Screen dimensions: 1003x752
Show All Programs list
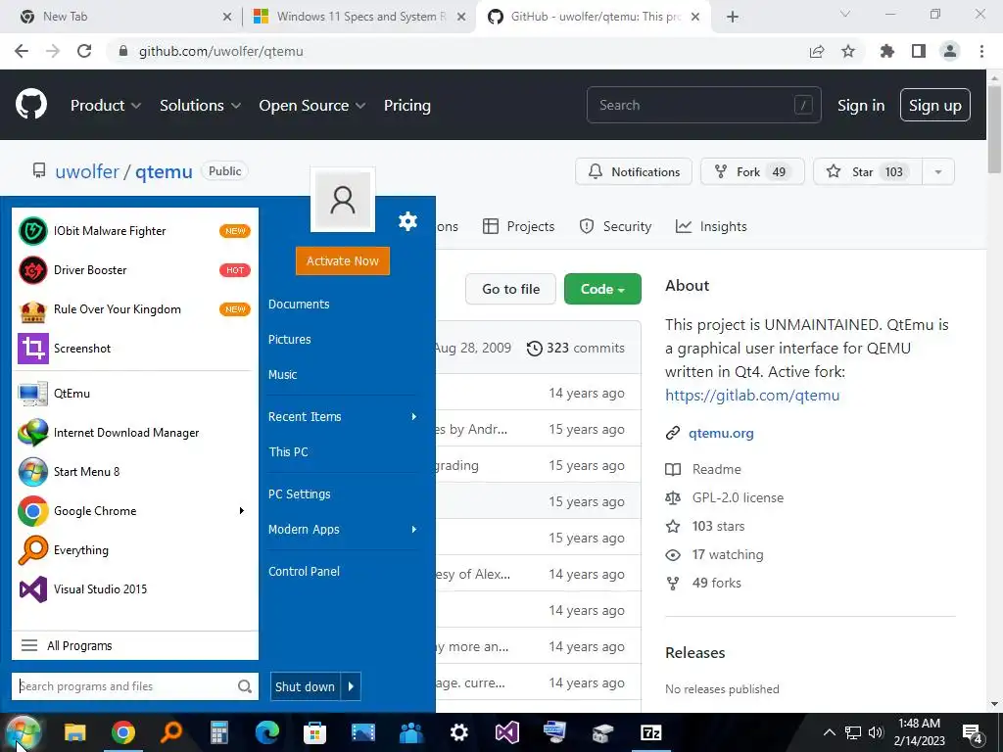tap(135, 646)
